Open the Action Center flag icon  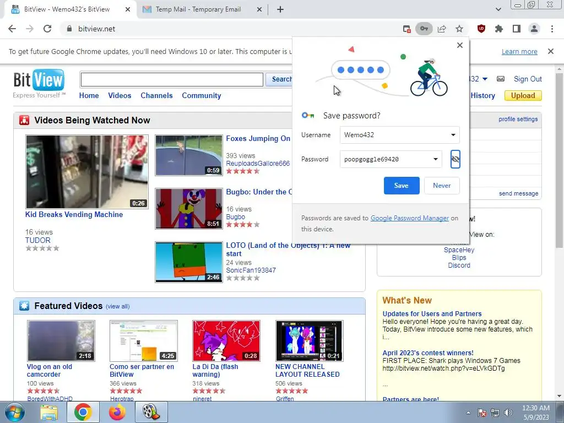point(482,412)
